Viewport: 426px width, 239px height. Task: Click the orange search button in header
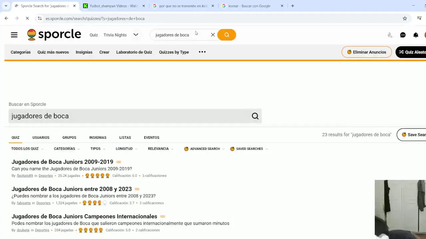(227, 35)
